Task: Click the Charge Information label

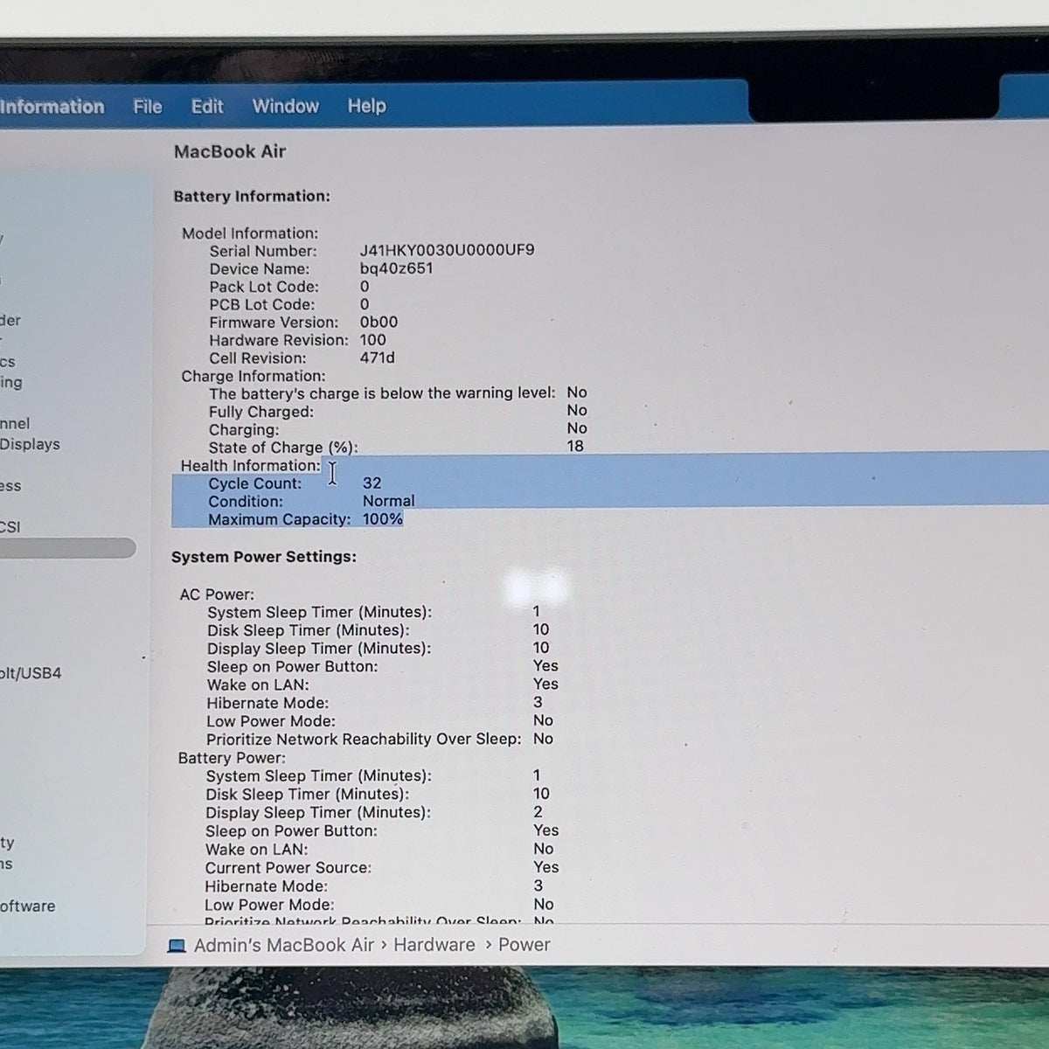Action: [254, 376]
